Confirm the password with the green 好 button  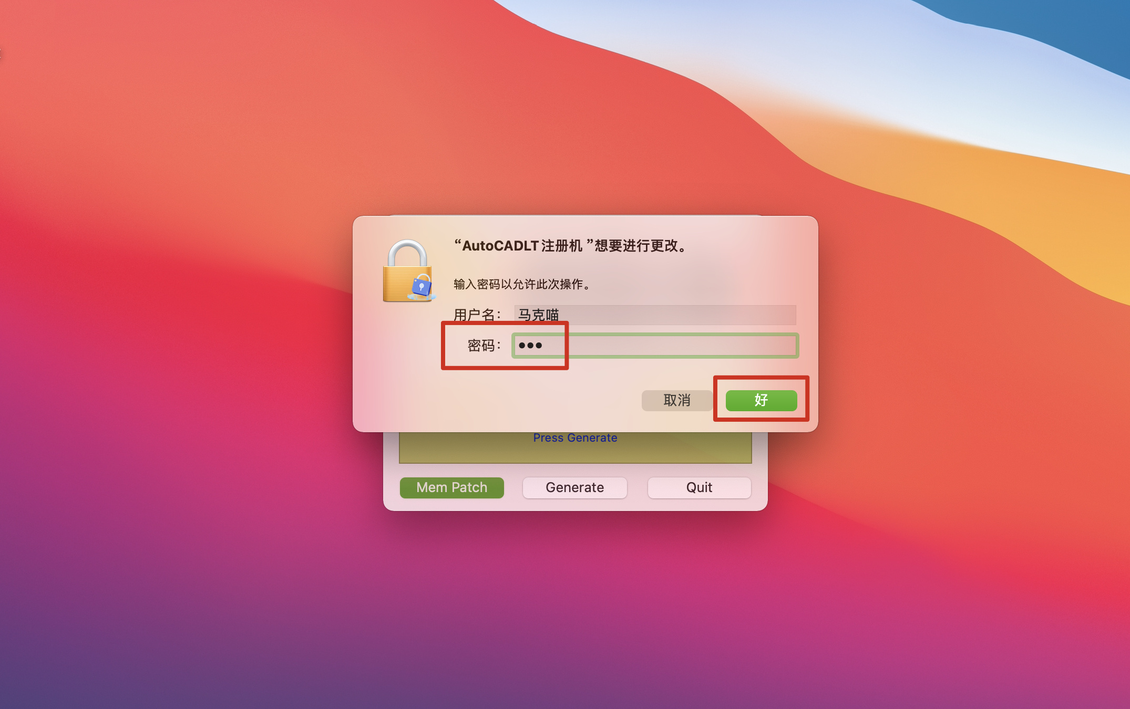click(761, 400)
